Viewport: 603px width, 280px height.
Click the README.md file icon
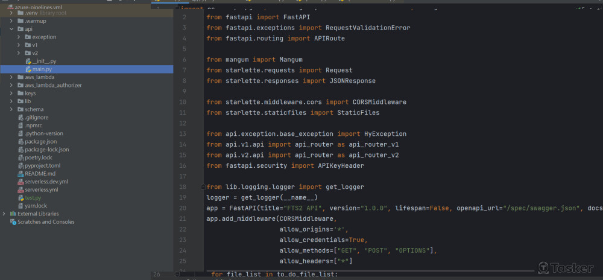21,173
